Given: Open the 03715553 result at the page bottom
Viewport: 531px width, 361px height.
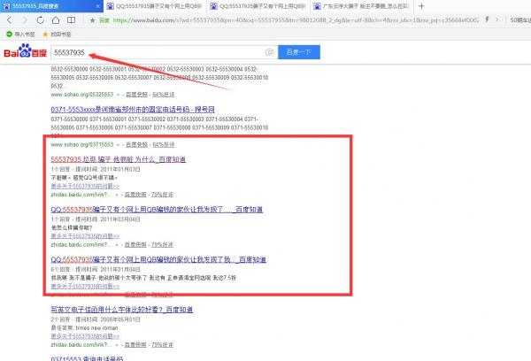Looking at the screenshot, I should [x=87, y=358].
